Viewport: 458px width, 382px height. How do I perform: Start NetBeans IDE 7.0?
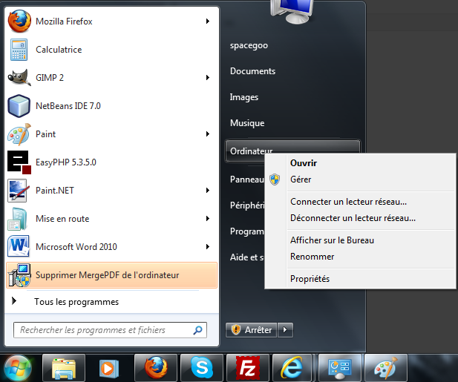111,105
